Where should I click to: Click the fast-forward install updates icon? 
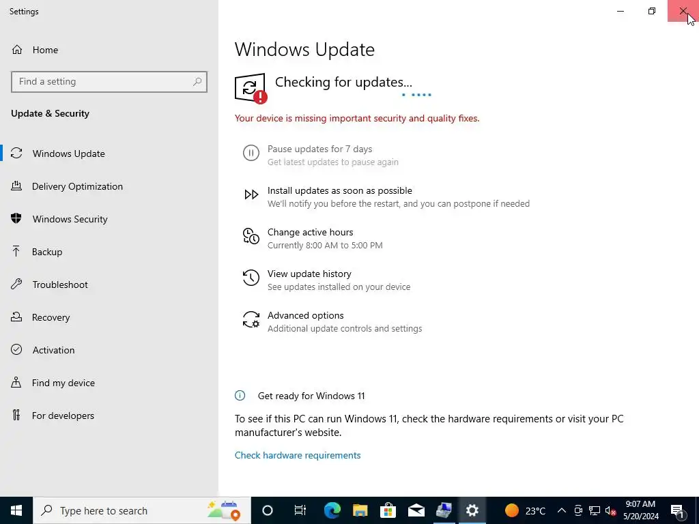pyautogui.click(x=251, y=194)
